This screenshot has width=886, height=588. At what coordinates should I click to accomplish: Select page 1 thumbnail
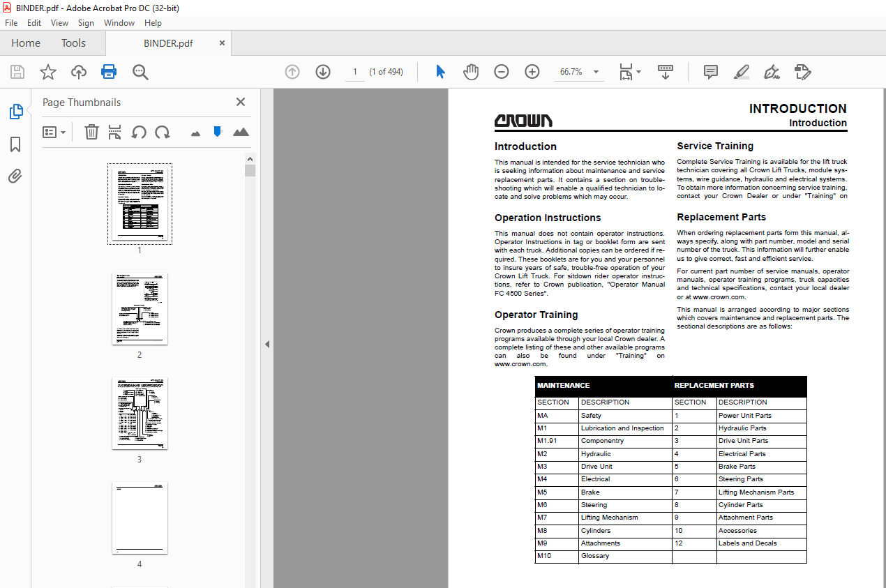point(140,204)
